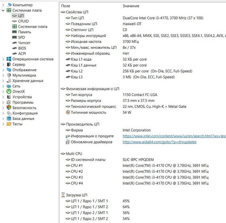Click the Компьютер monitor icon in the tree
This screenshot has width=226, height=223.
tap(9, 5)
